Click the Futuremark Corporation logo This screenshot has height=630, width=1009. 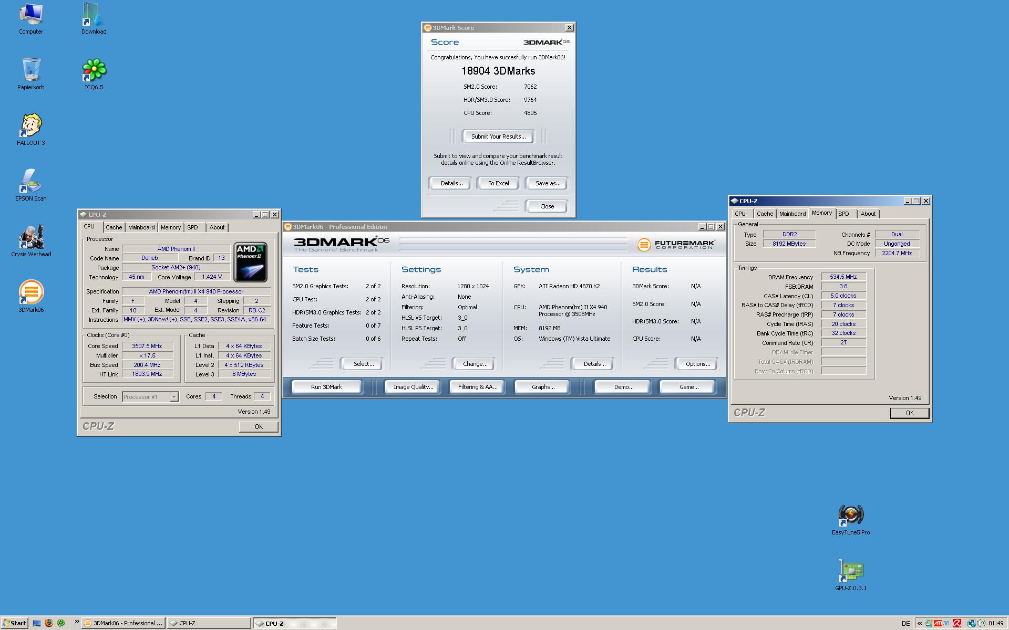point(676,245)
